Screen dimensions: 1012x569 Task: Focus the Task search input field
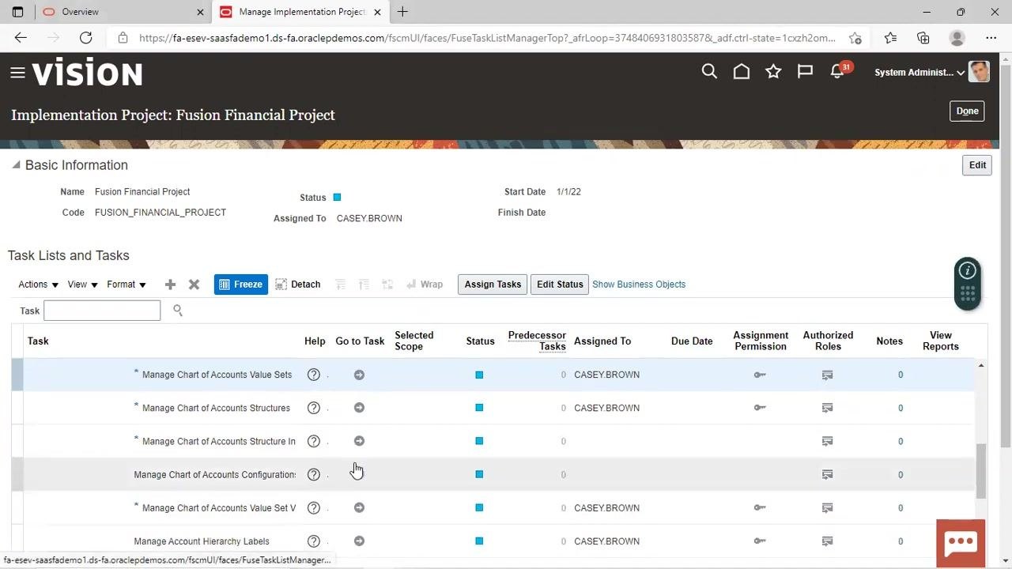102,311
